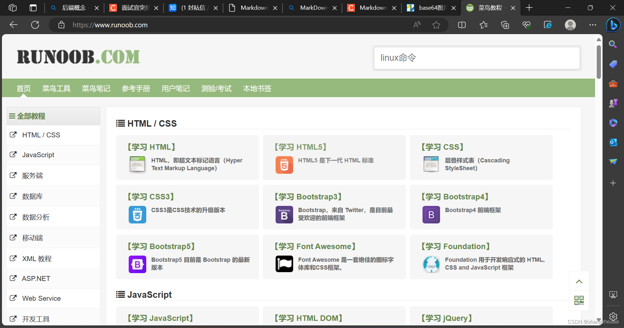Switch to the 面试官突然 tab
This screenshot has width=624, height=328.
(x=134, y=8)
